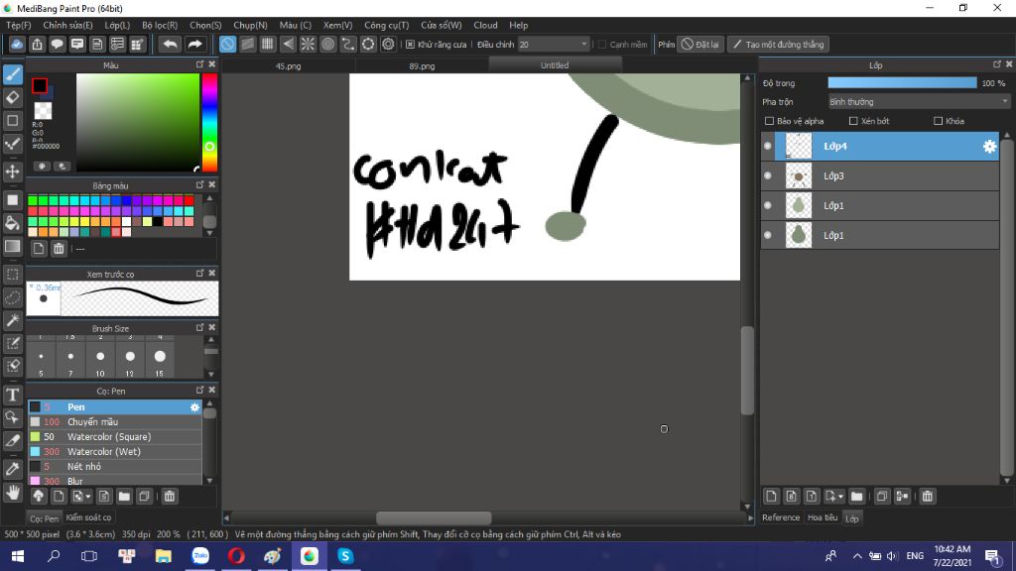Screen dimensions: 1016x571
Task: Click Tạo một đường thẳng button
Action: point(778,45)
